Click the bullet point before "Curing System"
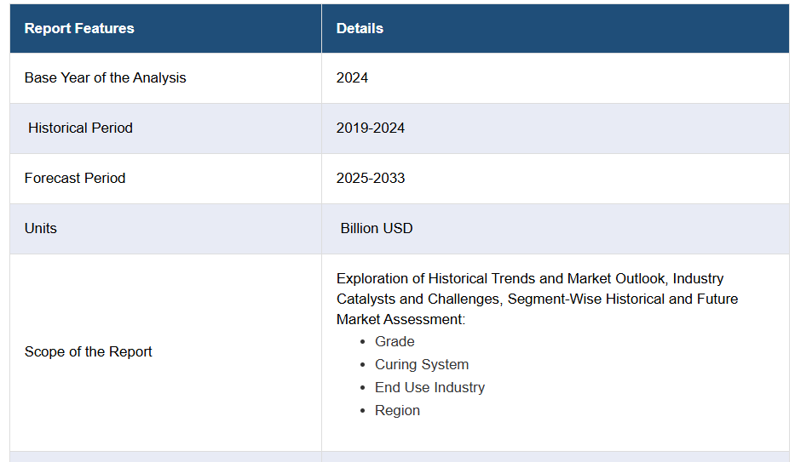The width and height of the screenshot is (795, 462). pos(362,365)
